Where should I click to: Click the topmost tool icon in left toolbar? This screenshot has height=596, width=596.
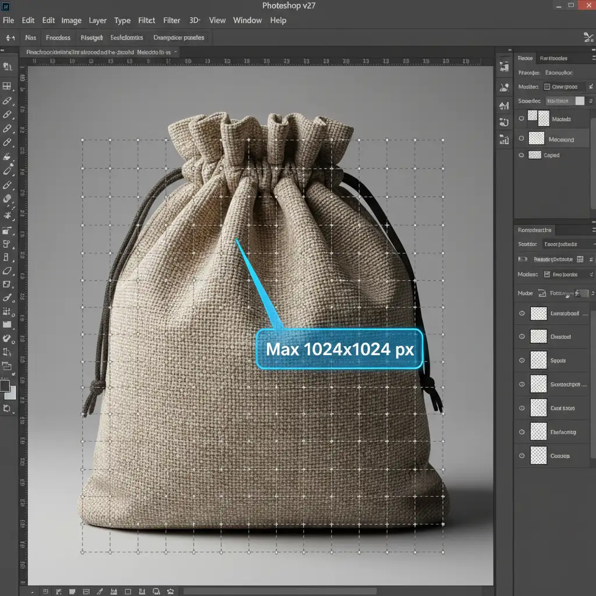click(x=7, y=67)
